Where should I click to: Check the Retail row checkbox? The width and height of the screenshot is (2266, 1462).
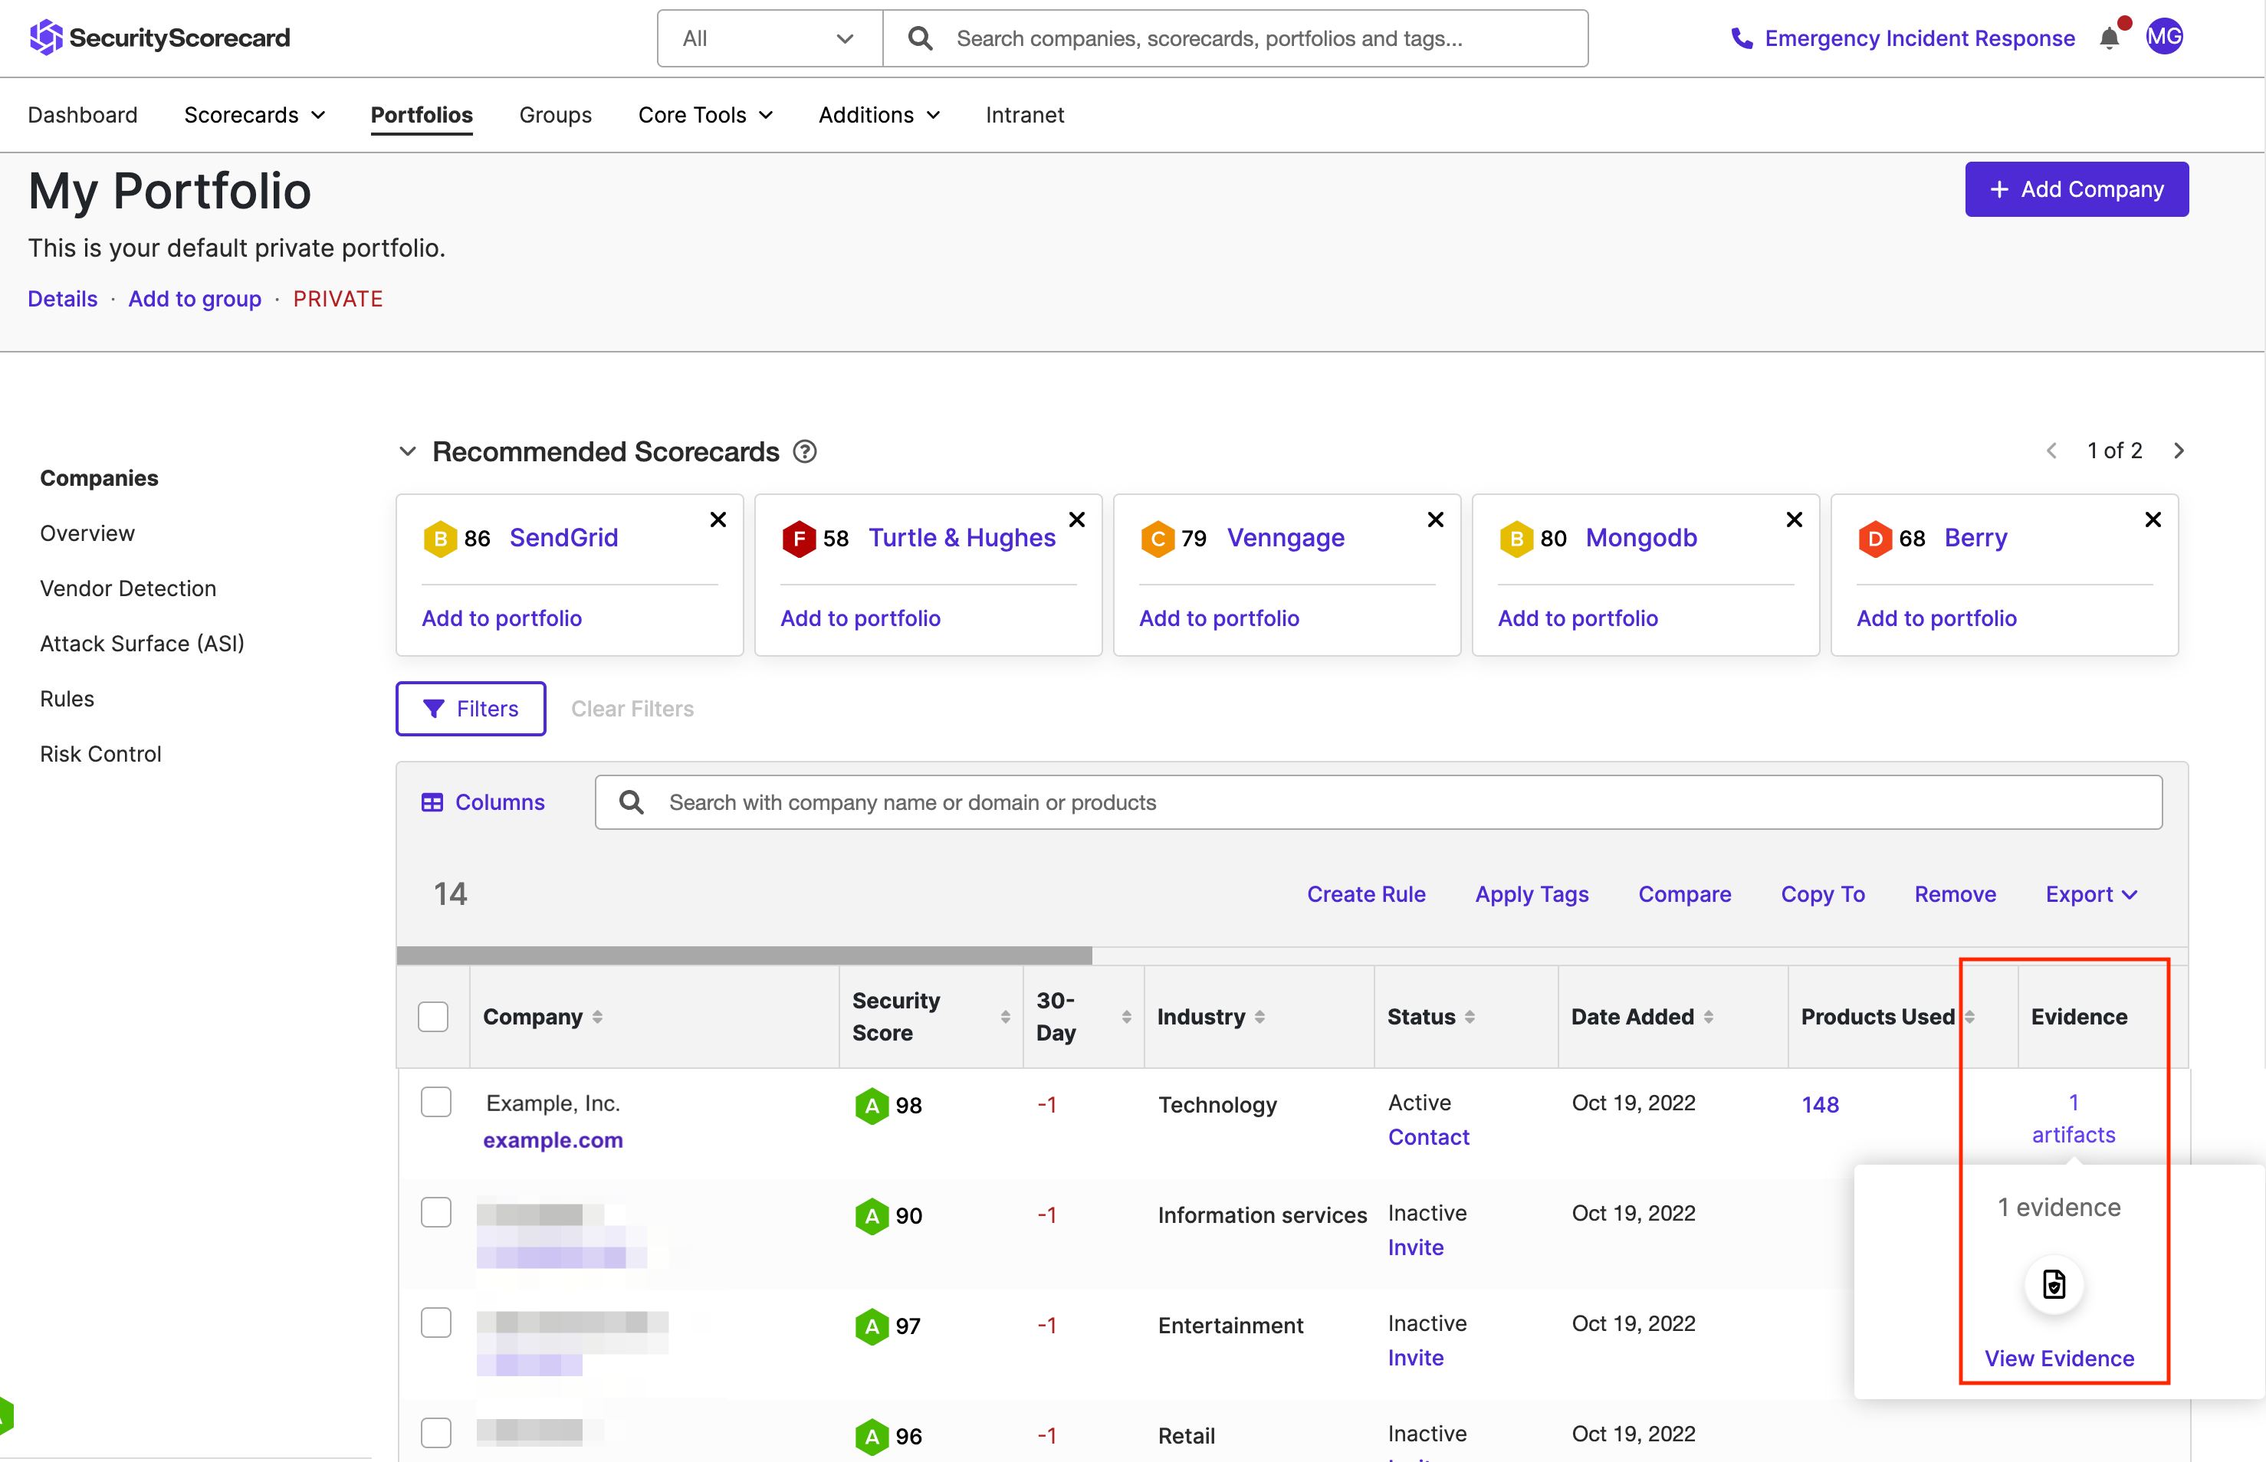pos(436,1433)
